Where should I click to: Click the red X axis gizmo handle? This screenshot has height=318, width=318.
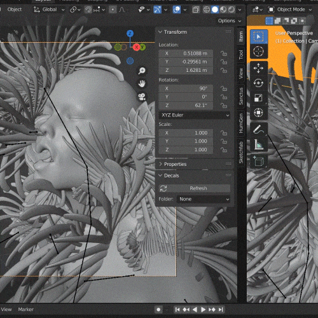coord(136,47)
